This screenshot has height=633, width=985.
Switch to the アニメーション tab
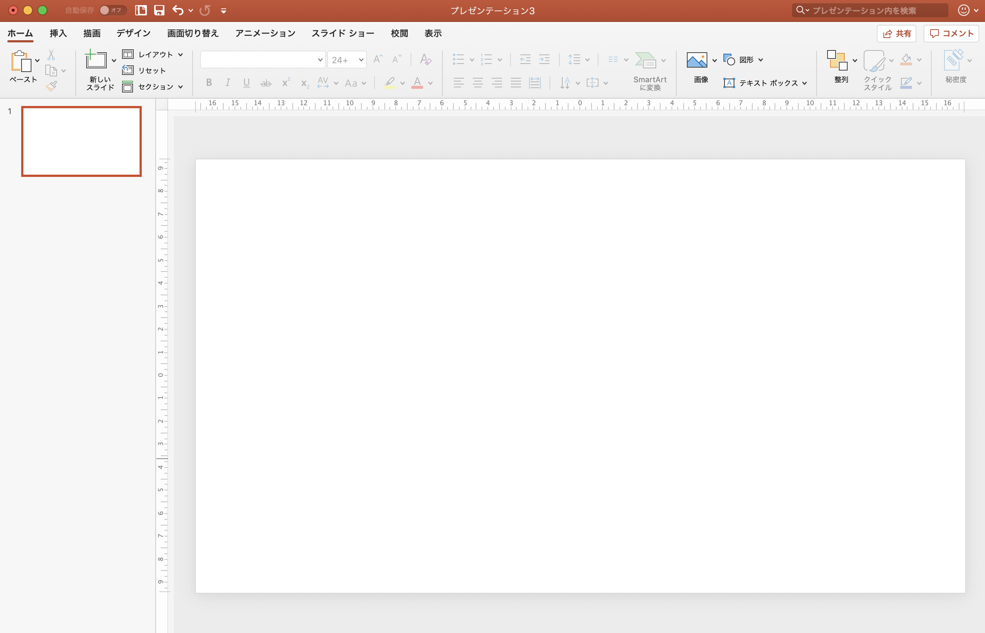coord(265,33)
